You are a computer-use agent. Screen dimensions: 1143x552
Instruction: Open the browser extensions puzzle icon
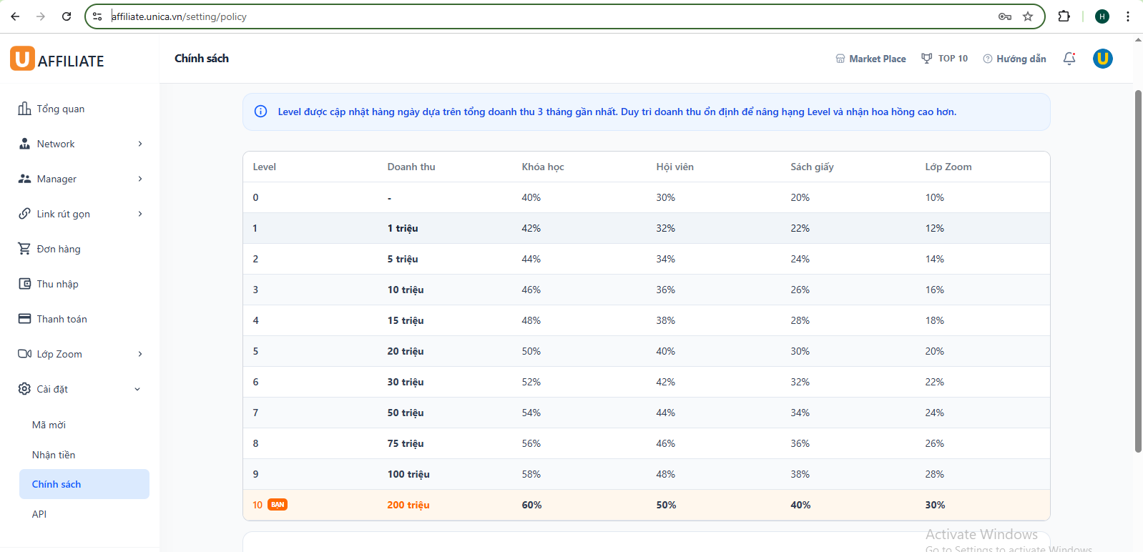(1064, 16)
